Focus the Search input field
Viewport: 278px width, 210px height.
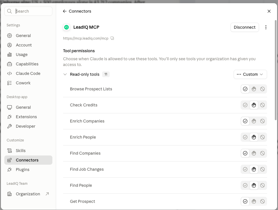pos(28,11)
